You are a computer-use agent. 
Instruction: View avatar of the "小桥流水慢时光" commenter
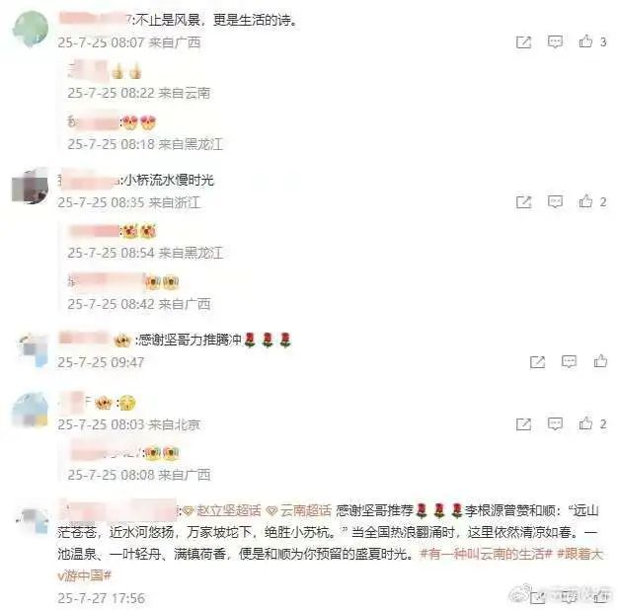coord(31,186)
